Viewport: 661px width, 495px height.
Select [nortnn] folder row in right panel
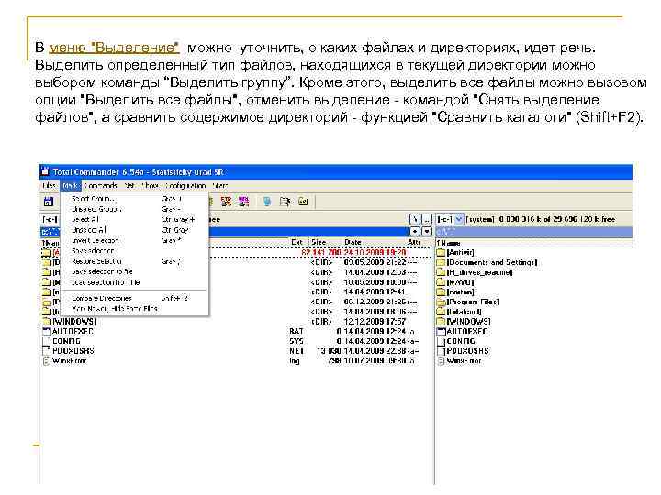click(455, 292)
